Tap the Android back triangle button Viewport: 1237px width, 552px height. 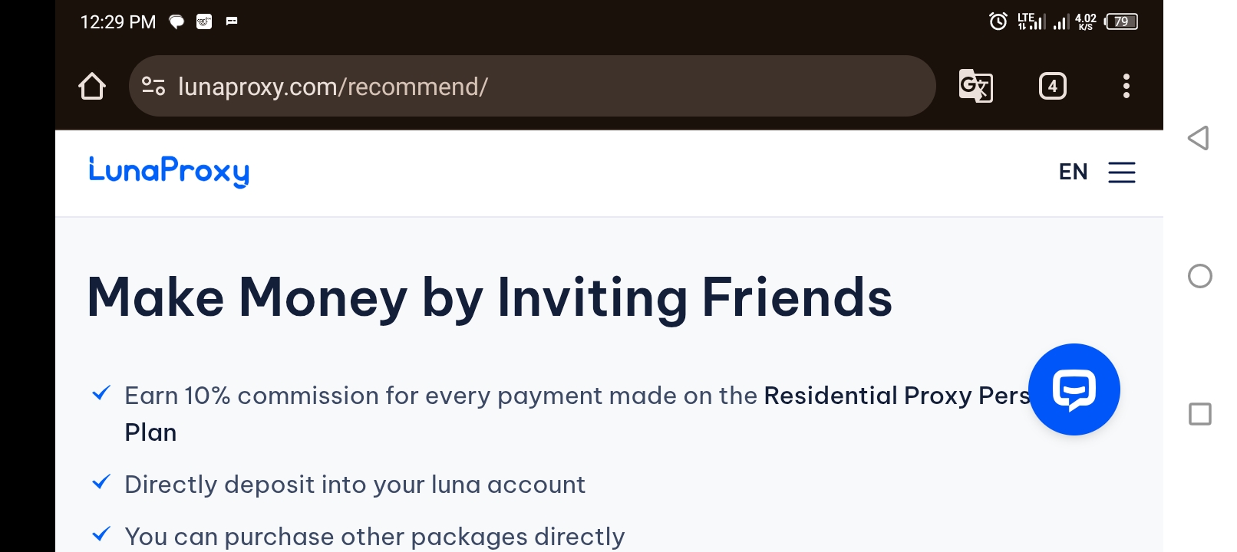point(1199,138)
